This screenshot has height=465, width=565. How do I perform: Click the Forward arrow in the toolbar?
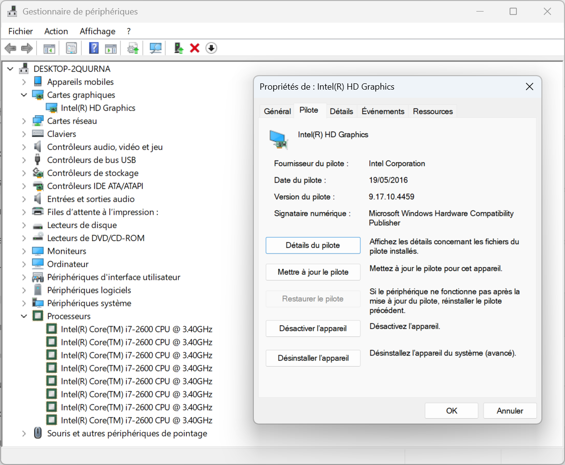(x=27, y=48)
